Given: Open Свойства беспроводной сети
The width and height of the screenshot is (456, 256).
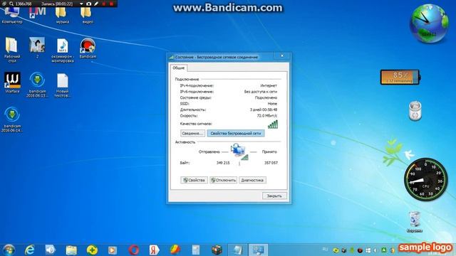Looking at the screenshot, I should [x=236, y=133].
